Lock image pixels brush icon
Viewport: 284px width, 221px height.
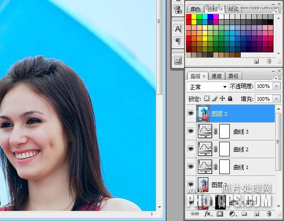pyautogui.click(x=215, y=98)
